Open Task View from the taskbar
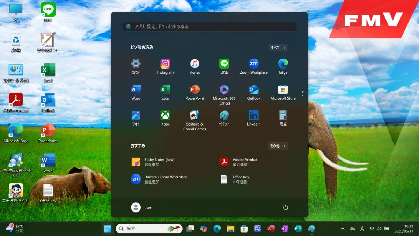The height and width of the screenshot is (236, 419). [190, 229]
